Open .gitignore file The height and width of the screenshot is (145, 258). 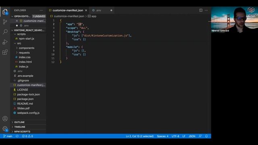pyautogui.click(x=23, y=81)
